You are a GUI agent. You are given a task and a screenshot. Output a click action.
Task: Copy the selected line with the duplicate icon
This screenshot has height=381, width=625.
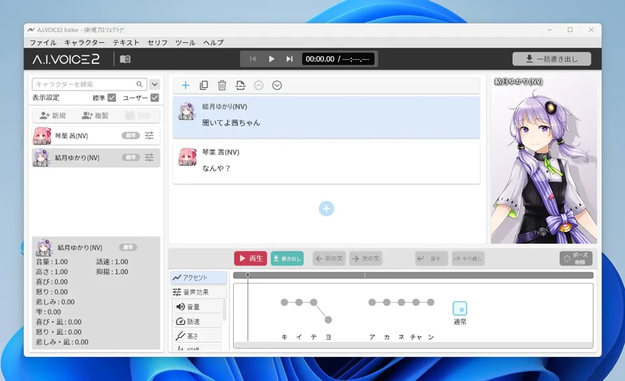click(204, 85)
